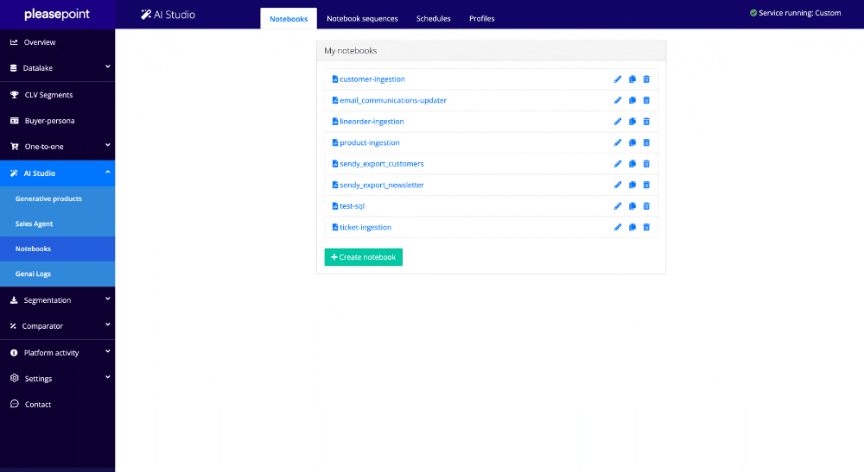Switch to Notebook sequences tab

point(362,19)
